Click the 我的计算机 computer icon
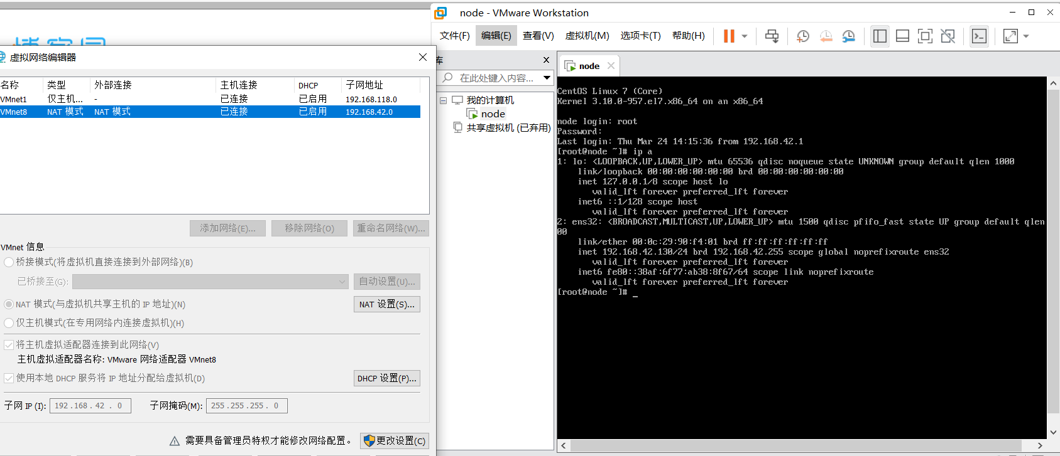Screen dimensions: 1060x456 pos(457,100)
